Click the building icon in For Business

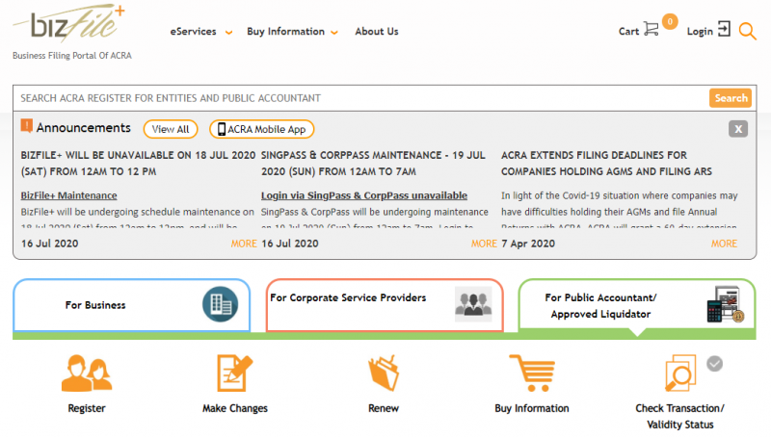[x=221, y=304]
